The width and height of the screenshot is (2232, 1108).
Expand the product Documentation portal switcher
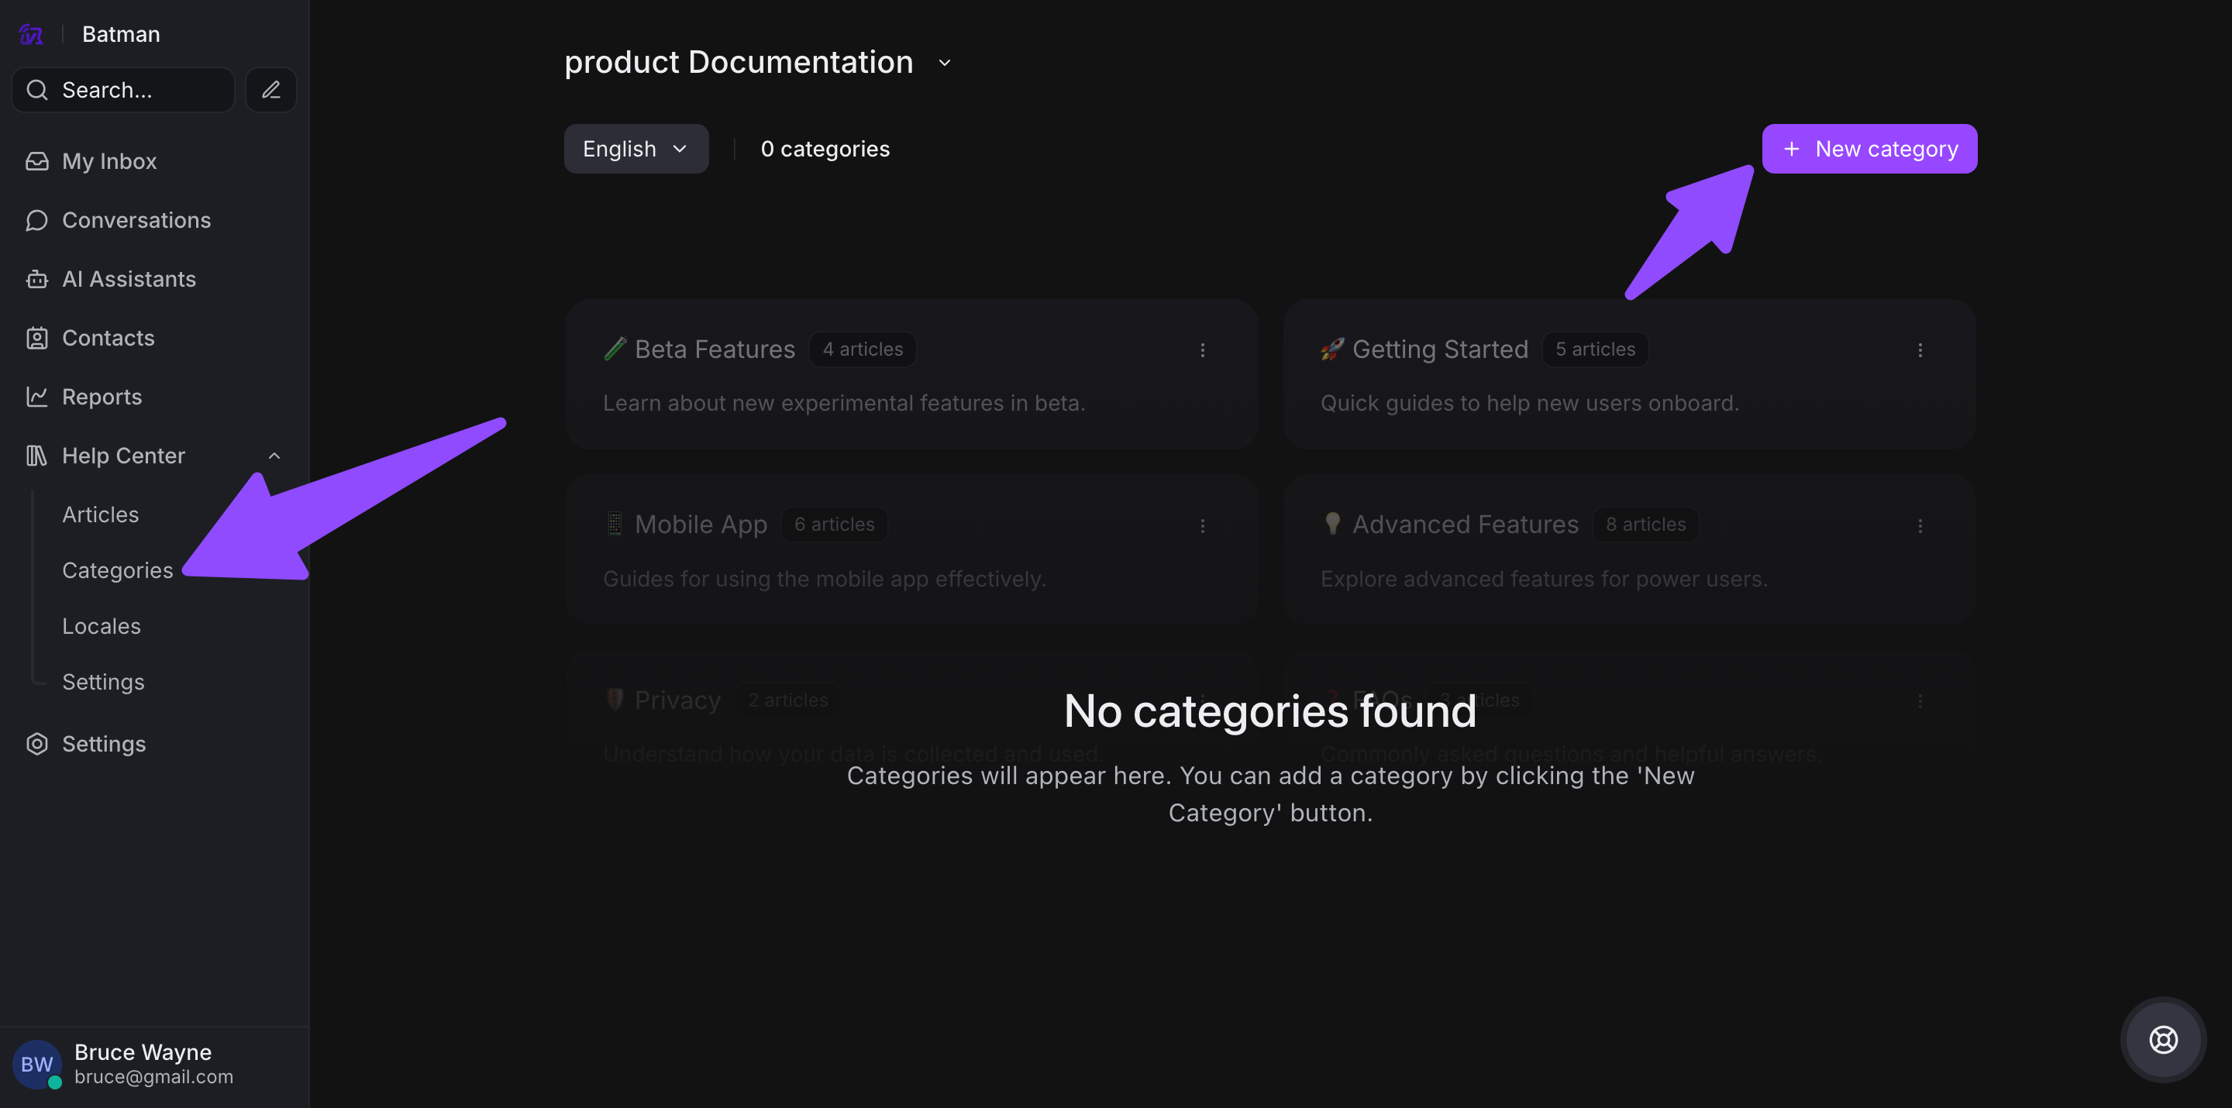pyautogui.click(x=945, y=63)
